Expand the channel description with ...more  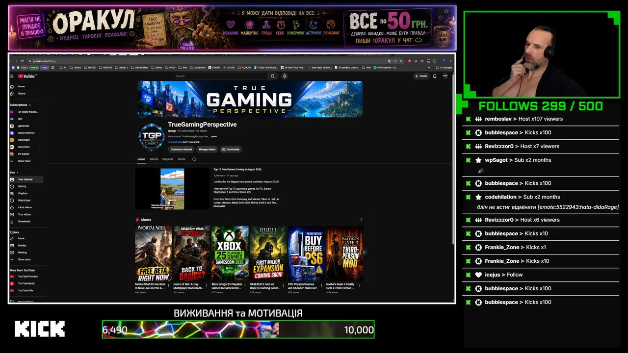tap(213, 136)
